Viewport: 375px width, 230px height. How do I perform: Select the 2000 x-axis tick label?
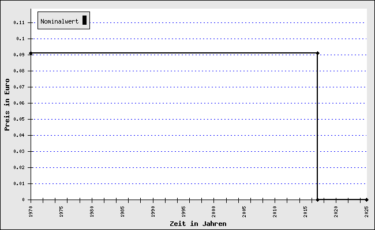(x=214, y=211)
